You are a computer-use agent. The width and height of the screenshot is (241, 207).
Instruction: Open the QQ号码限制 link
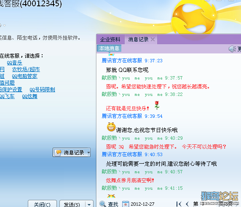(42, 90)
